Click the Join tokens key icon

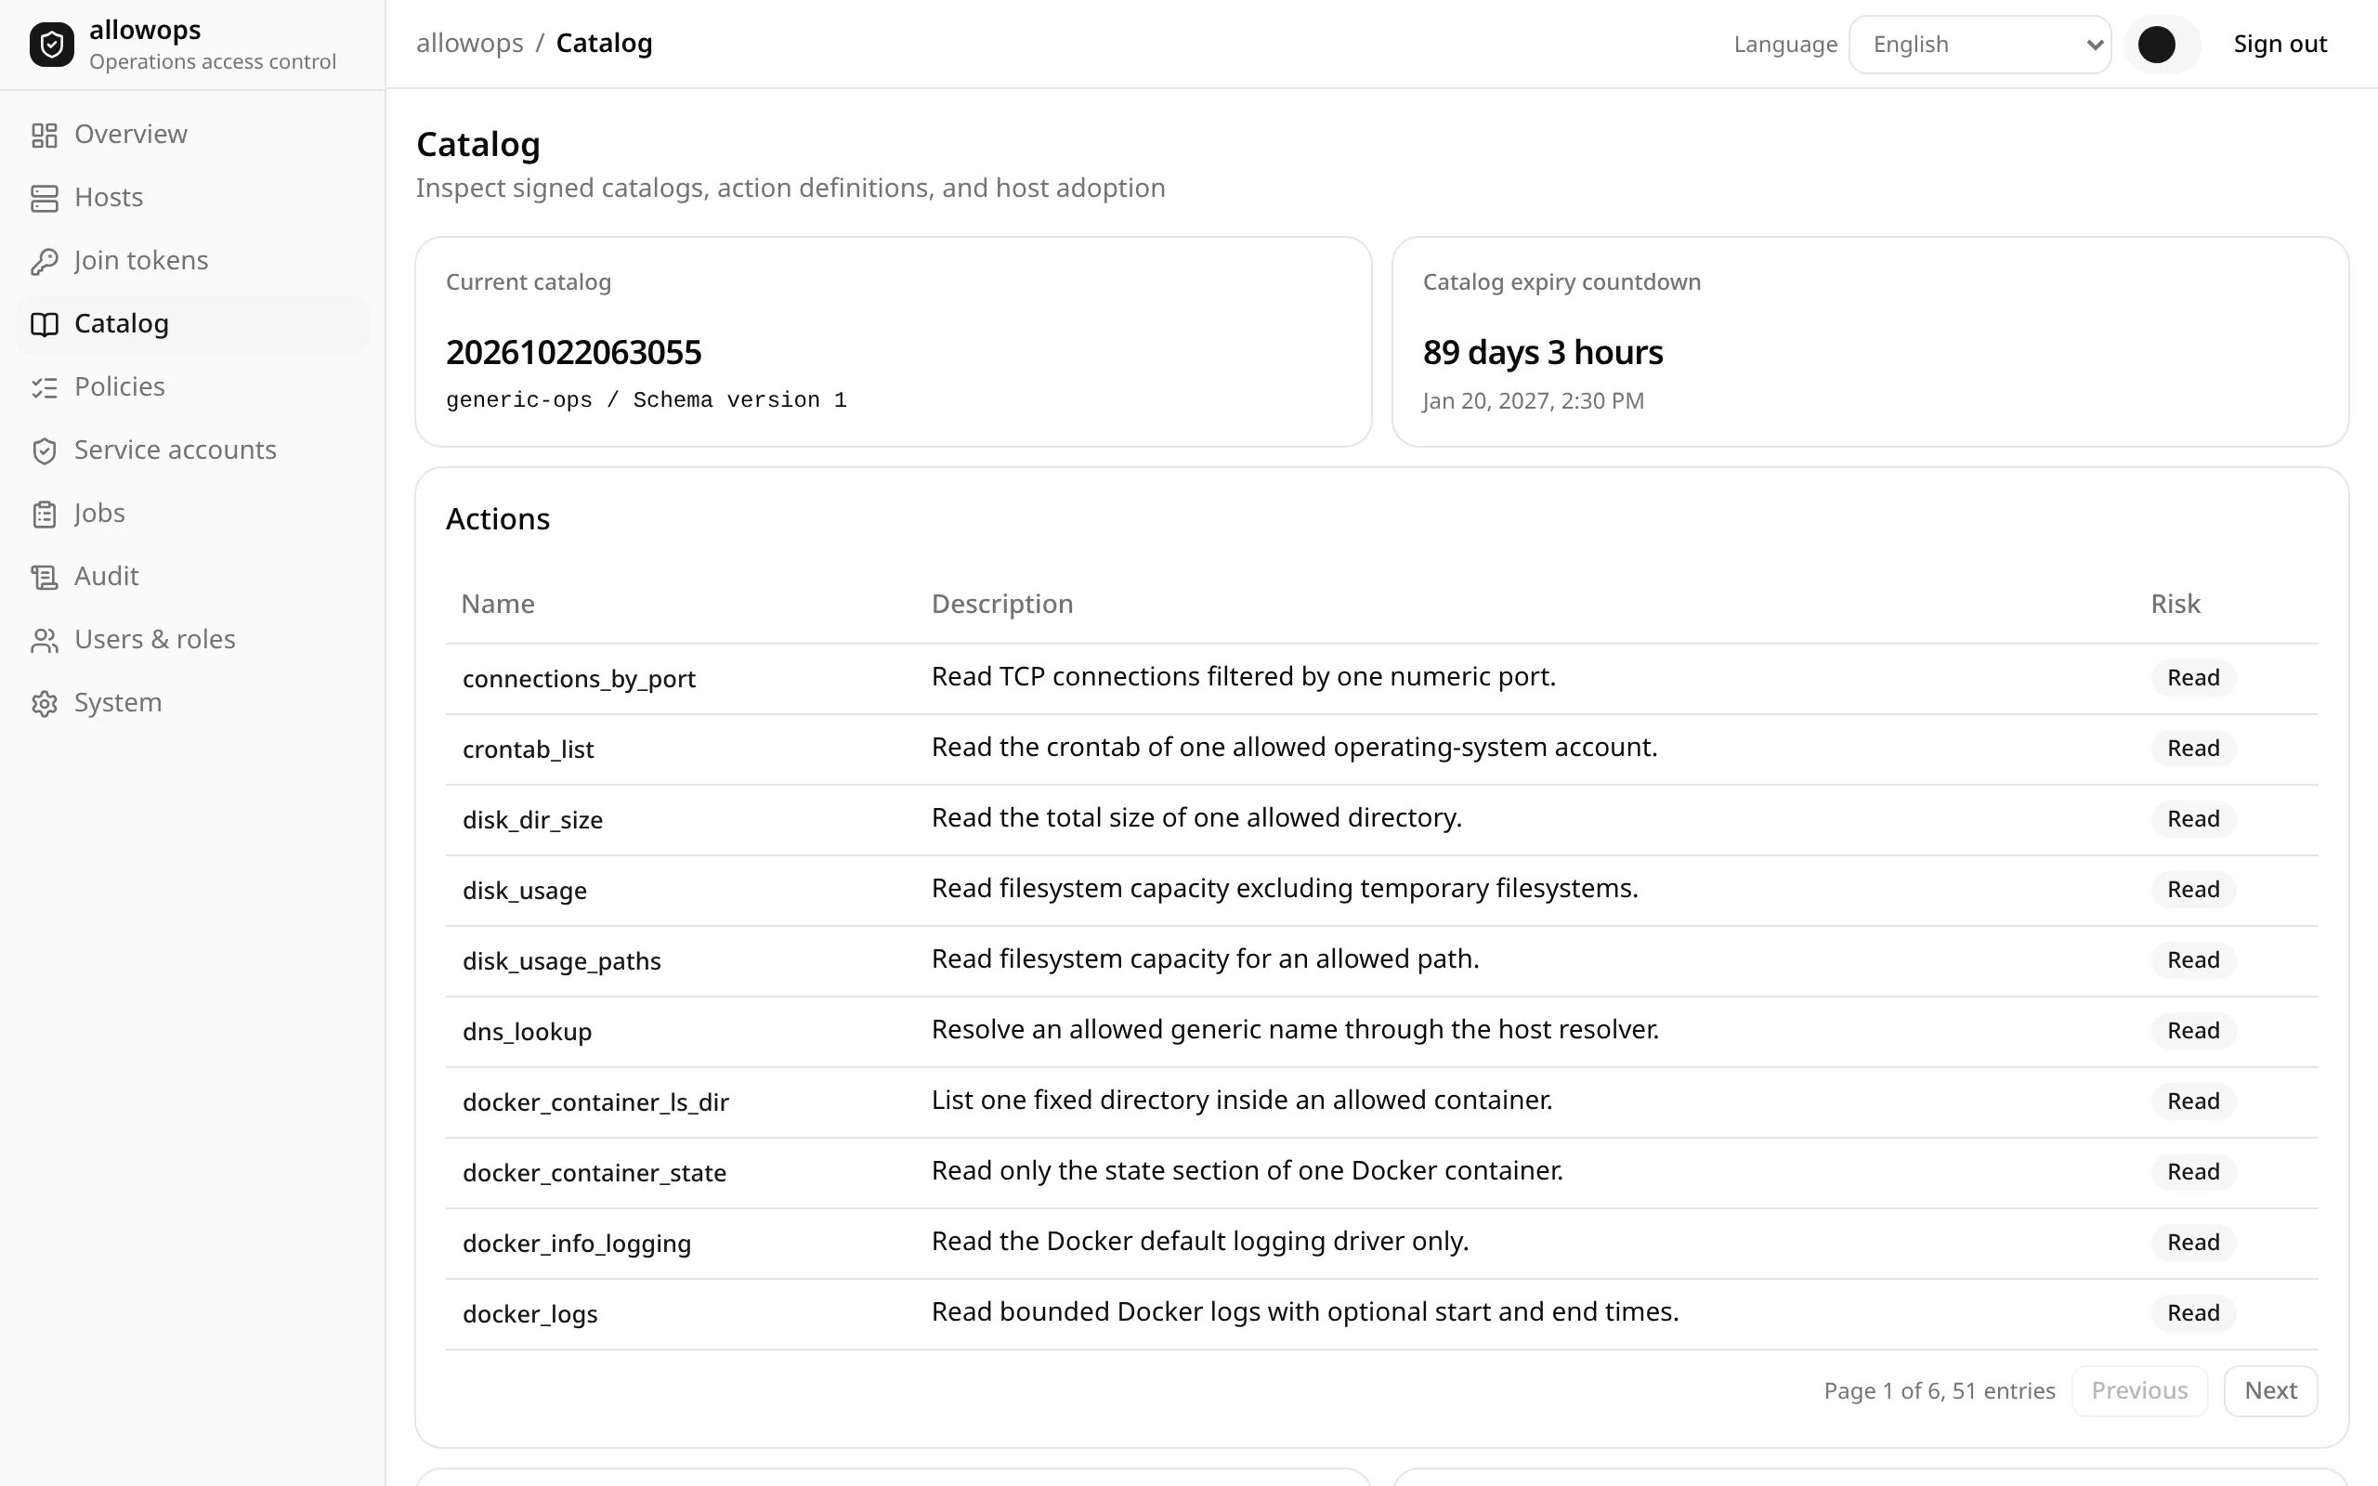tap(45, 260)
